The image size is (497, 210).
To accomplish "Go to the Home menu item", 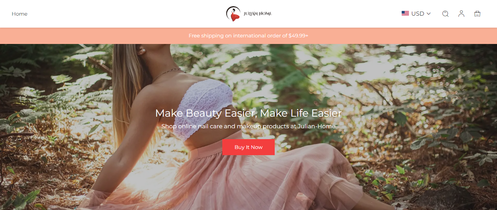I will (20, 14).
